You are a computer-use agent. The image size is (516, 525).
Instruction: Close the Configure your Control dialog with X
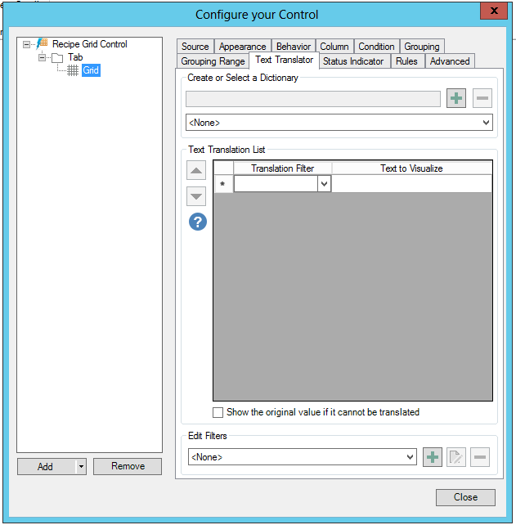pos(494,11)
